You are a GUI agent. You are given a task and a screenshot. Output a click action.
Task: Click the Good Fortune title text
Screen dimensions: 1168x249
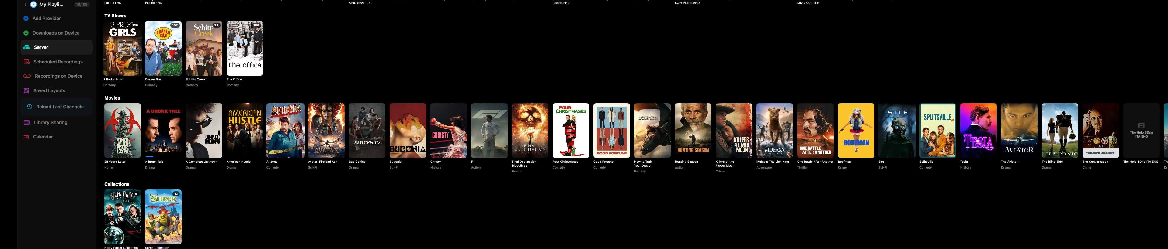603,162
